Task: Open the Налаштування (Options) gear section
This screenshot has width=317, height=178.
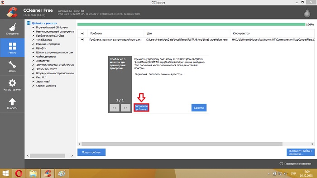Action: coord(12,85)
